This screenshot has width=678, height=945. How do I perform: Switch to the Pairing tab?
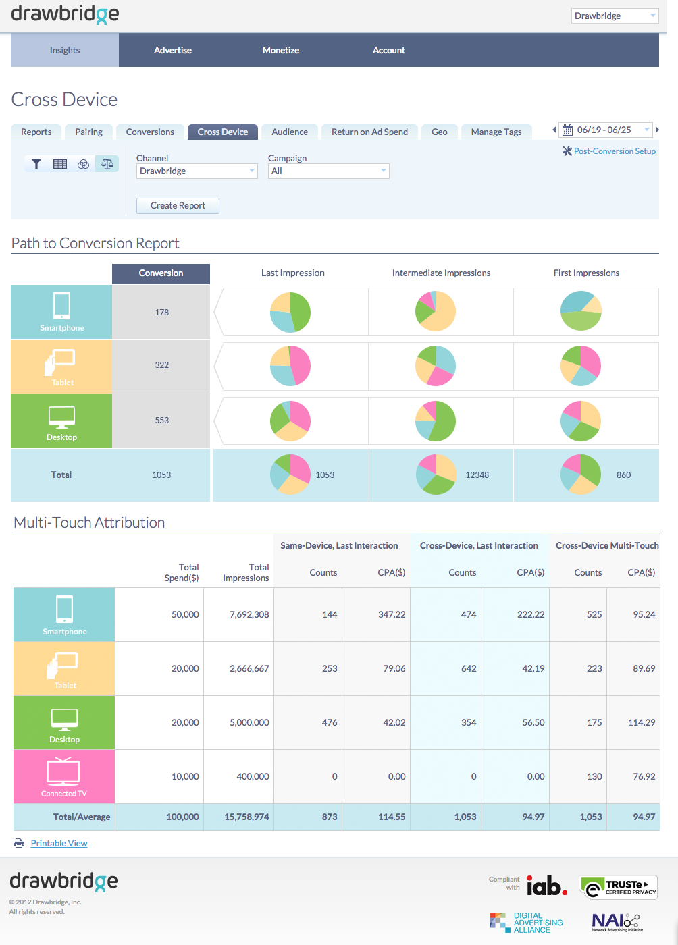tap(89, 132)
